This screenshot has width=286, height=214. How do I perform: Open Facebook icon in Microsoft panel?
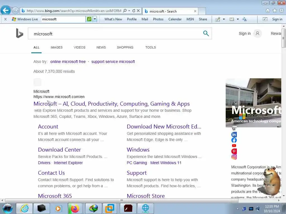pyautogui.click(x=234, y=140)
